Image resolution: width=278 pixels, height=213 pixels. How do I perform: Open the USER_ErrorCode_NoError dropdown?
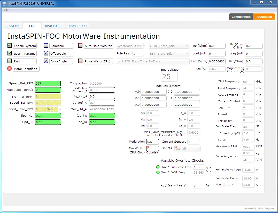coord(153,61)
